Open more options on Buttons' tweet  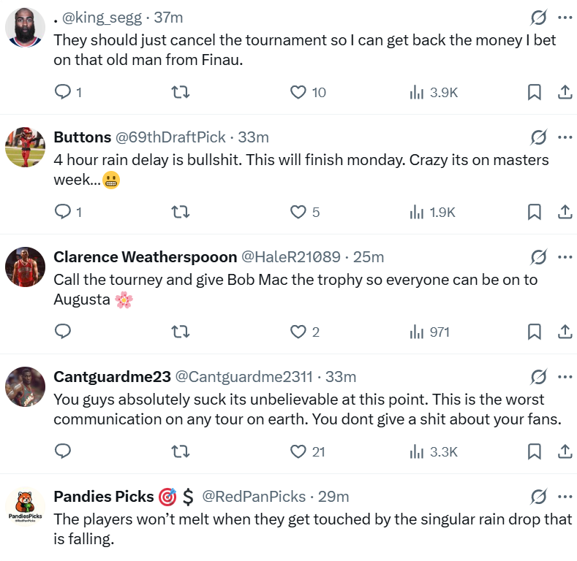point(565,137)
